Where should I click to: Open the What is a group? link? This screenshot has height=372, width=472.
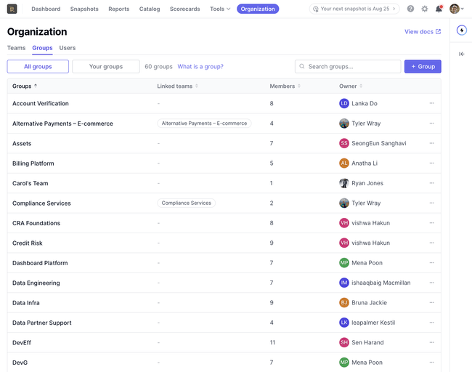coord(200,67)
